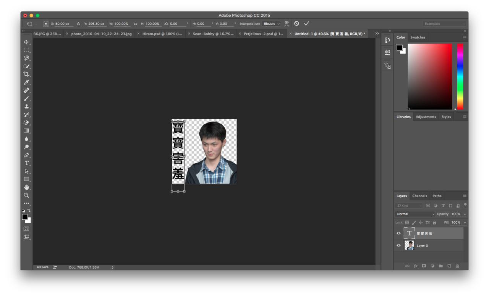Image resolution: width=489 pixels, height=298 pixels.
Task: Select the Horizontal Type tool
Action: [26, 163]
